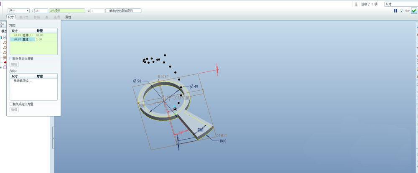The height and width of the screenshot is (173, 418).
Task: Click 增量 column header in 方向2 table
Action: click(46, 76)
